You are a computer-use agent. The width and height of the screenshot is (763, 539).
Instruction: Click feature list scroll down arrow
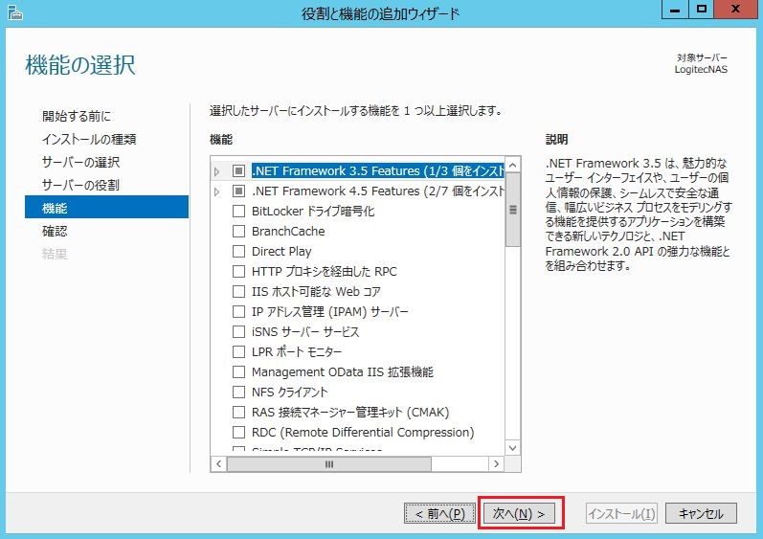pyautogui.click(x=512, y=447)
